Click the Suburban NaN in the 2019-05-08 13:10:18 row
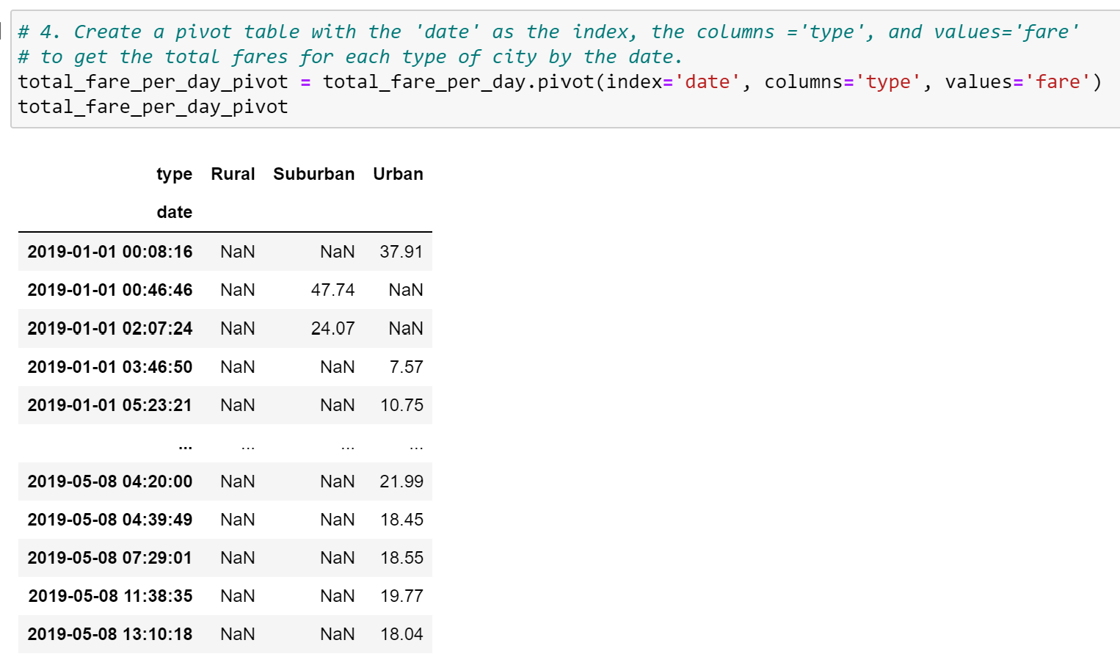The image size is (1120, 665). coord(338,634)
